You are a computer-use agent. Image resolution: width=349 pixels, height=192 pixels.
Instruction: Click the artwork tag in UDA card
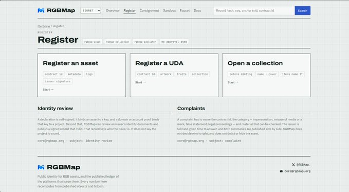(x=166, y=74)
